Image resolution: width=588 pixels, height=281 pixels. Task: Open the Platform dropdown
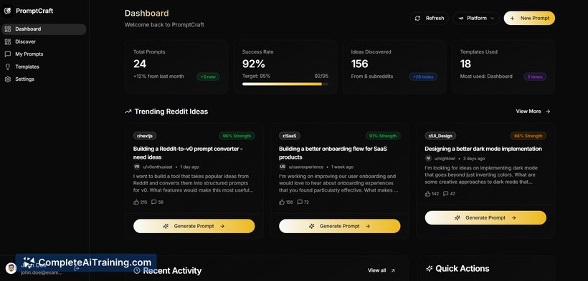(x=476, y=18)
